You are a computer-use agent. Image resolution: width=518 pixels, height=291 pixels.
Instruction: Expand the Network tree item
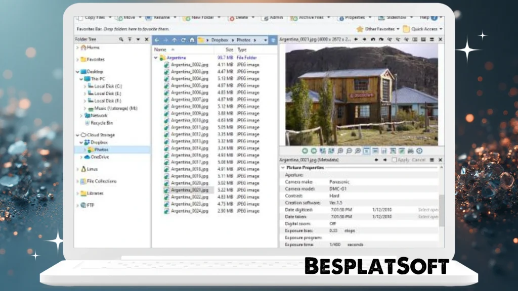[81, 116]
